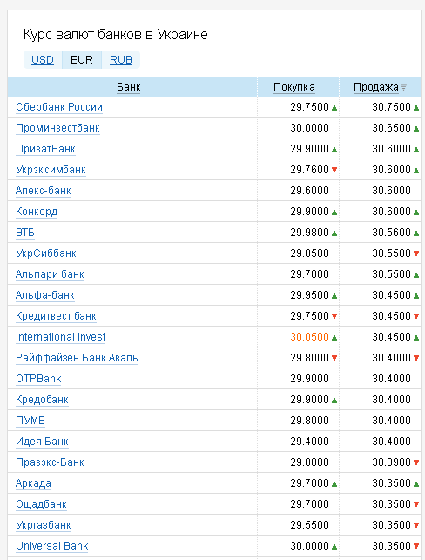Open the Ощадбанк link
The height and width of the screenshot is (560, 425).
click(x=42, y=504)
